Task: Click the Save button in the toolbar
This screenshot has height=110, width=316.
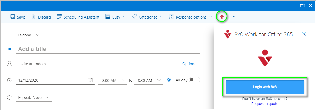Action: tap(18, 17)
